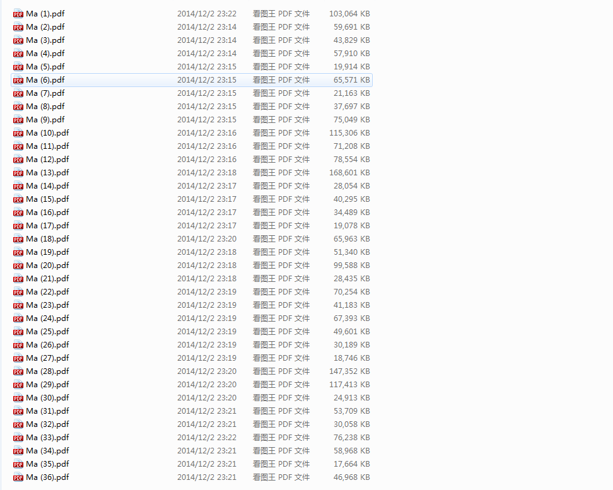Click the PDF icon of Ma (1).pdf
This screenshot has height=490, width=613.
18,14
